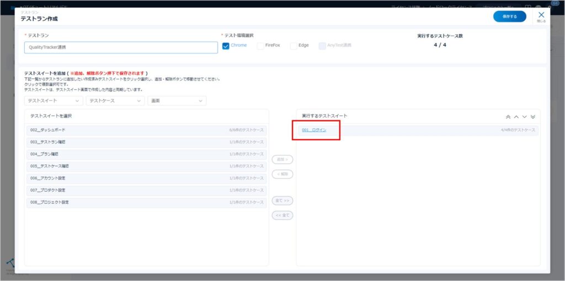
Task: Click the テストラン name input field
Action: (x=121, y=47)
